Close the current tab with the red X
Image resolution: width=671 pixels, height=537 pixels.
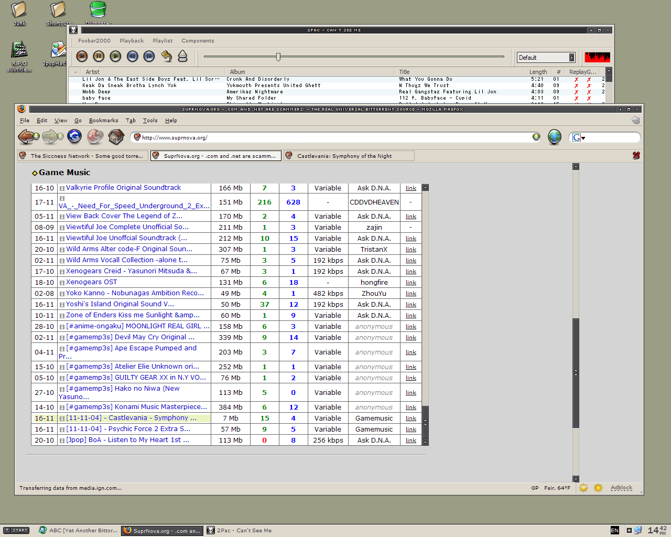pos(636,156)
